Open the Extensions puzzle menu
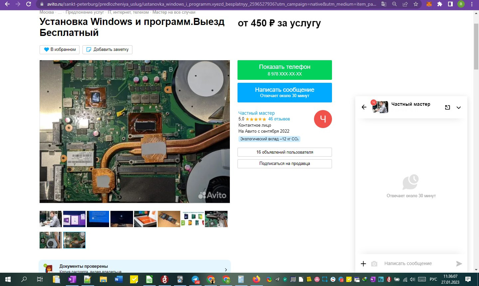The height and width of the screenshot is (286, 479). click(x=440, y=4)
